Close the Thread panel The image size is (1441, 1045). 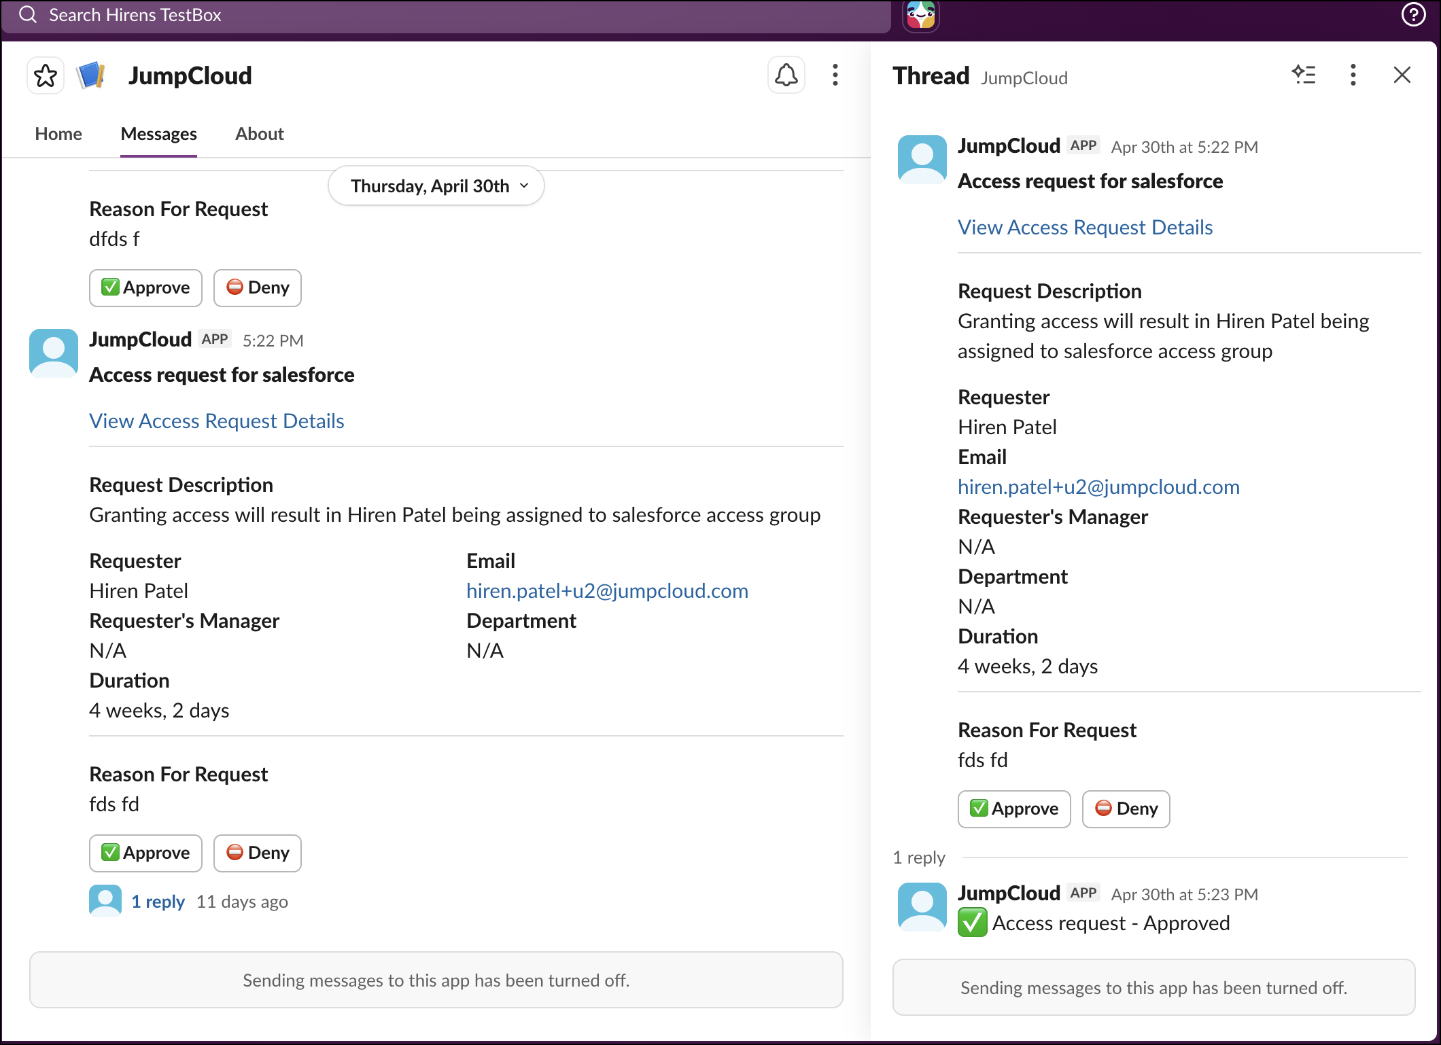click(1402, 75)
